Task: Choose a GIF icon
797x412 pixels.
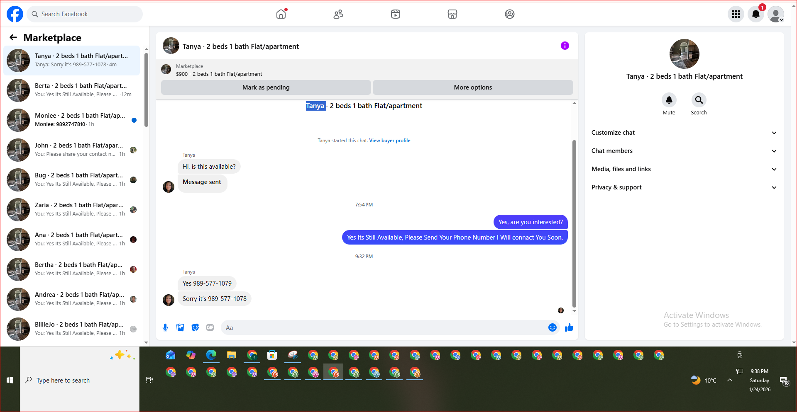Action: (210, 327)
